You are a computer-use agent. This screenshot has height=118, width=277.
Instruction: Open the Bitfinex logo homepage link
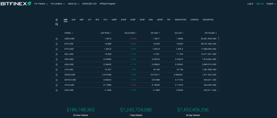(x=16, y=4)
